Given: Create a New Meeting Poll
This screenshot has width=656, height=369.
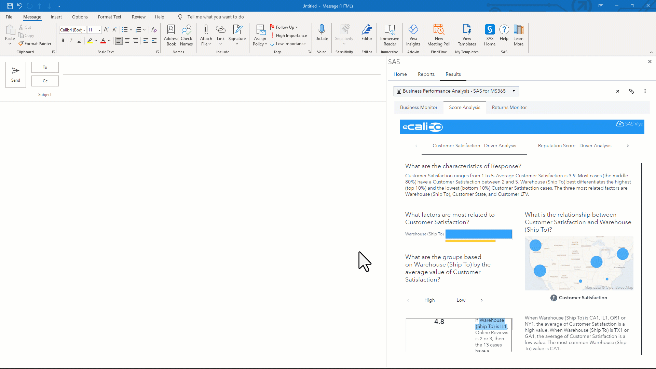Looking at the screenshot, I should (x=439, y=35).
